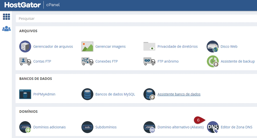The height and width of the screenshot is (138, 257).
Task: Click the Disco Web drive icon
Action: (212, 46)
